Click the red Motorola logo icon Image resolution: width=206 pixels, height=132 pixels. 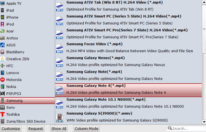click(x=3, y=80)
